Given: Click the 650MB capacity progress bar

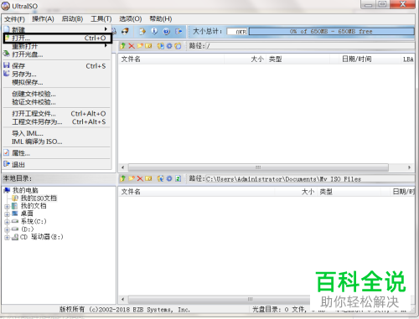Looking at the screenshot, I should pyautogui.click(x=331, y=31).
